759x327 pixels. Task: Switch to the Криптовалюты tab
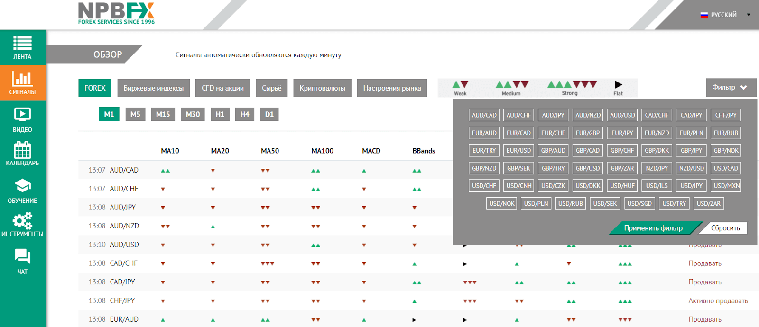point(322,88)
